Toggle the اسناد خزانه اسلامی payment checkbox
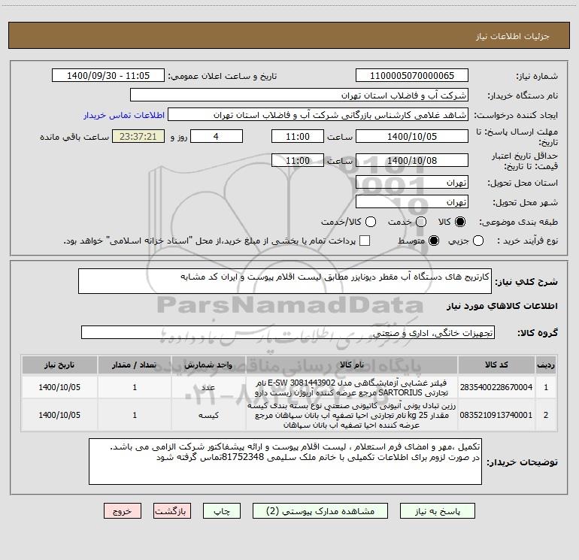Image resolution: width=579 pixels, height=560 pixels. (x=365, y=241)
